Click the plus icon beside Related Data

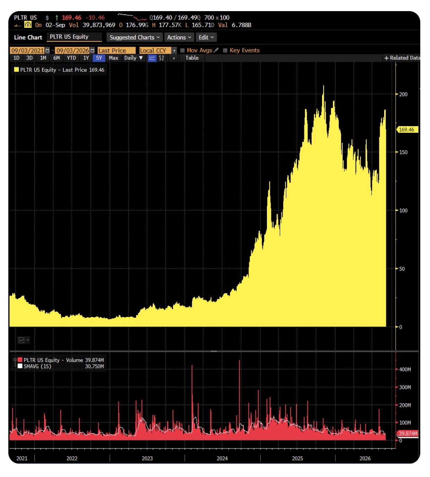[x=386, y=58]
